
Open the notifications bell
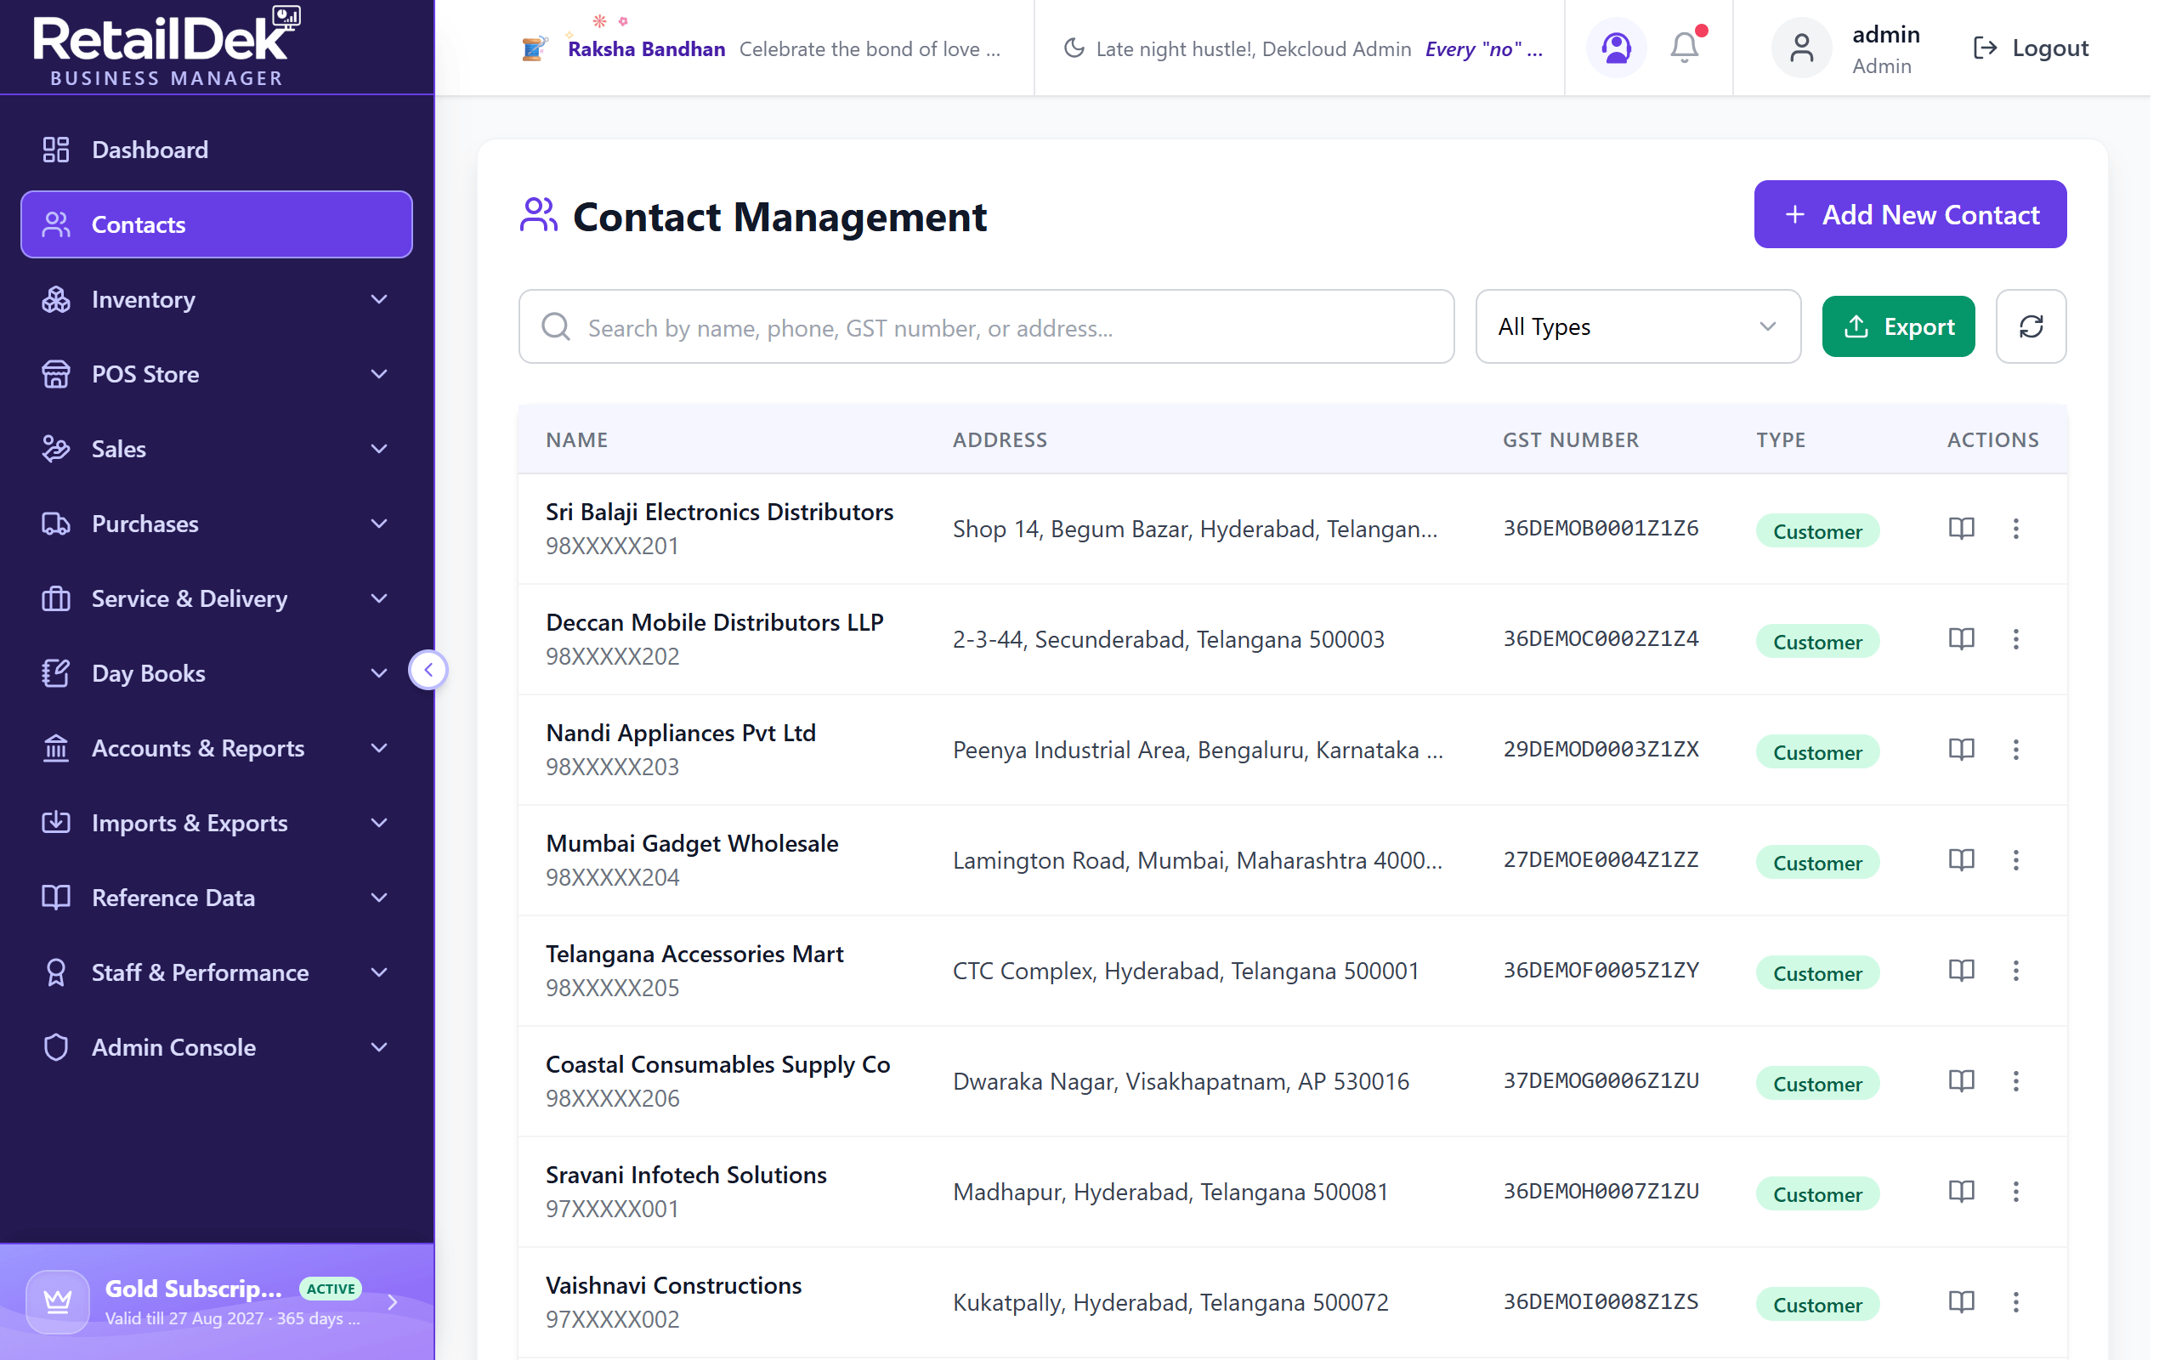(x=1684, y=48)
